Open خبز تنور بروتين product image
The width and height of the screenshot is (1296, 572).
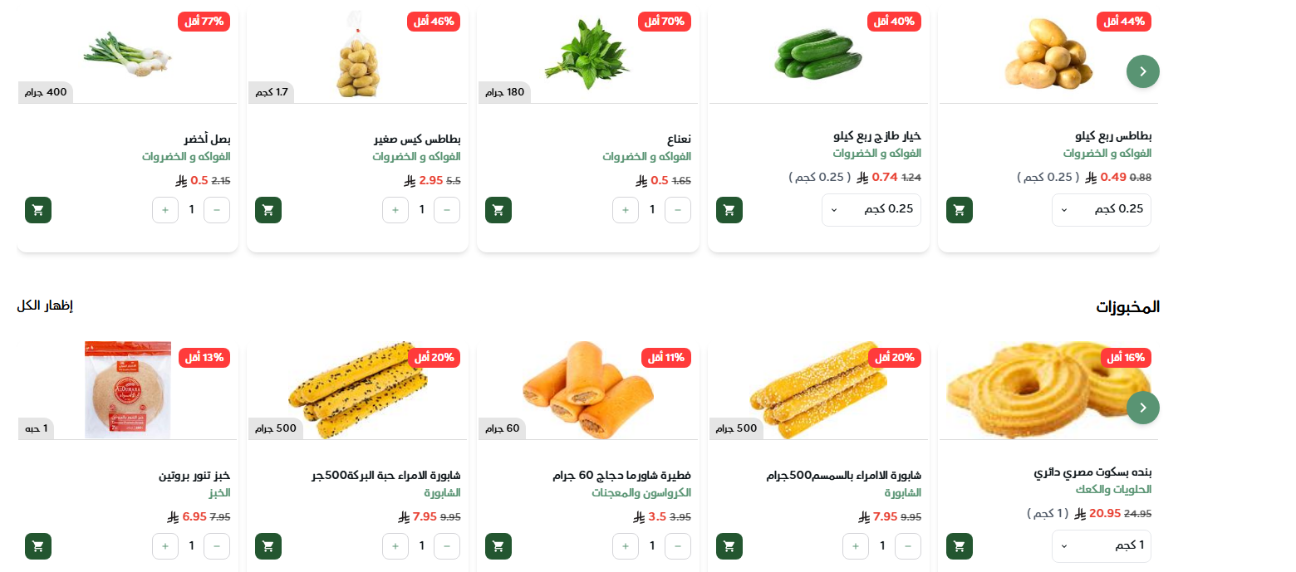[x=128, y=389]
